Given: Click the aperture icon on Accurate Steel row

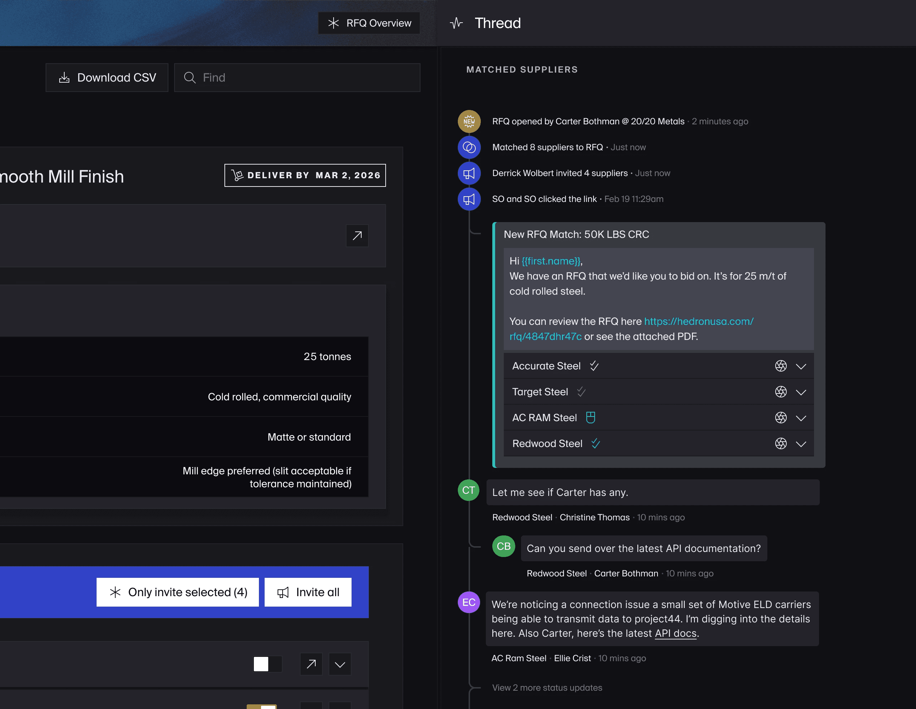Looking at the screenshot, I should (781, 366).
